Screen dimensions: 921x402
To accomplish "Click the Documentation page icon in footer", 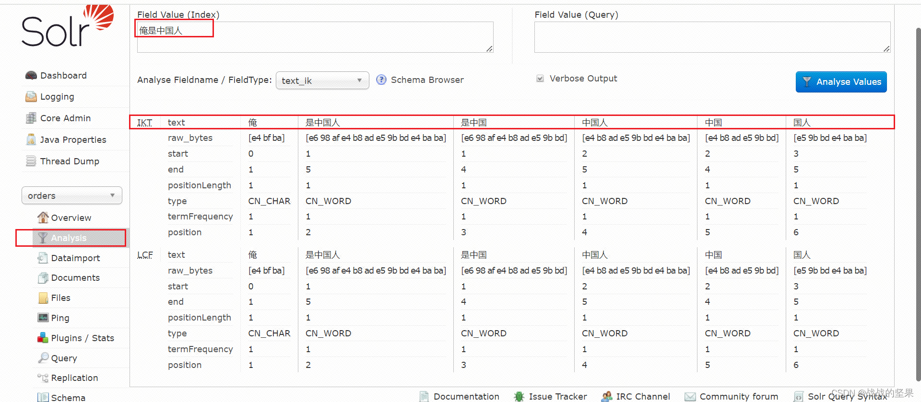I will coord(424,396).
